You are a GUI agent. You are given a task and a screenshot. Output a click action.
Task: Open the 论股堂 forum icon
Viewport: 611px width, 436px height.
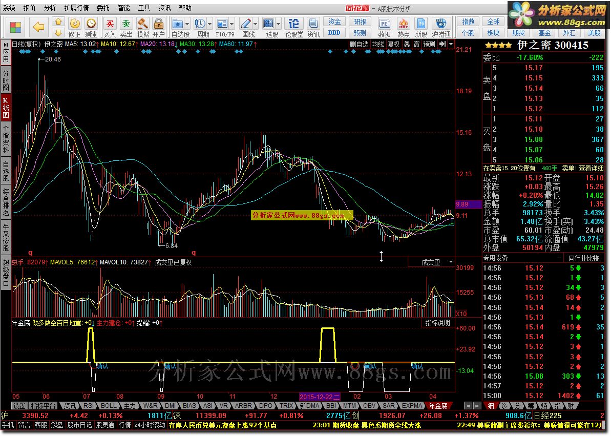294,28
